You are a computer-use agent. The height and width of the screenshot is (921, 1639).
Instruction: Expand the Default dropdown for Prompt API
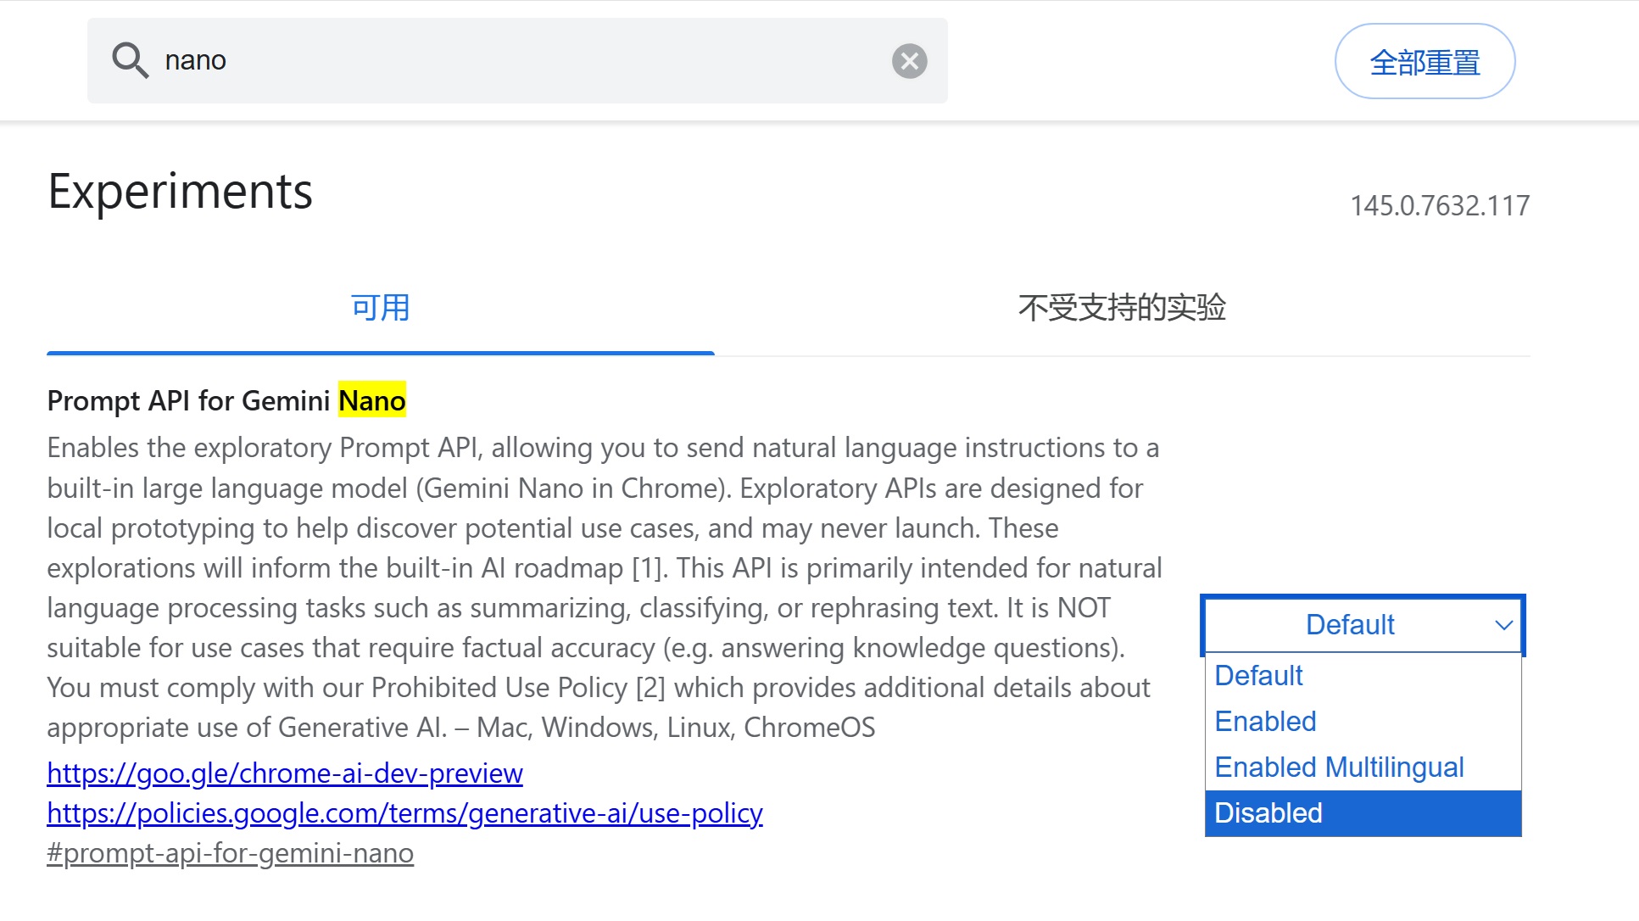1363,625
